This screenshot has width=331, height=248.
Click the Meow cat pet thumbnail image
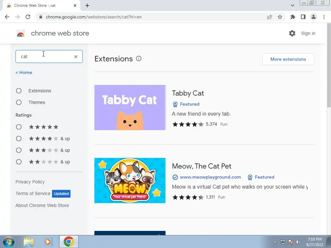coord(130,181)
